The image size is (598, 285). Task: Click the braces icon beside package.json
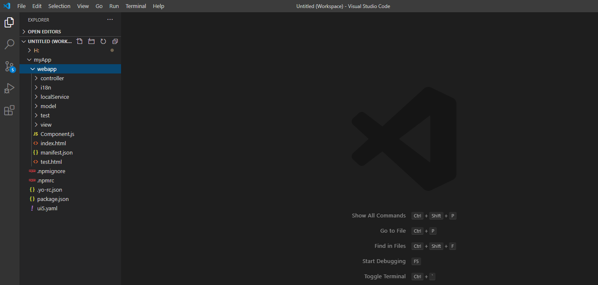point(32,199)
